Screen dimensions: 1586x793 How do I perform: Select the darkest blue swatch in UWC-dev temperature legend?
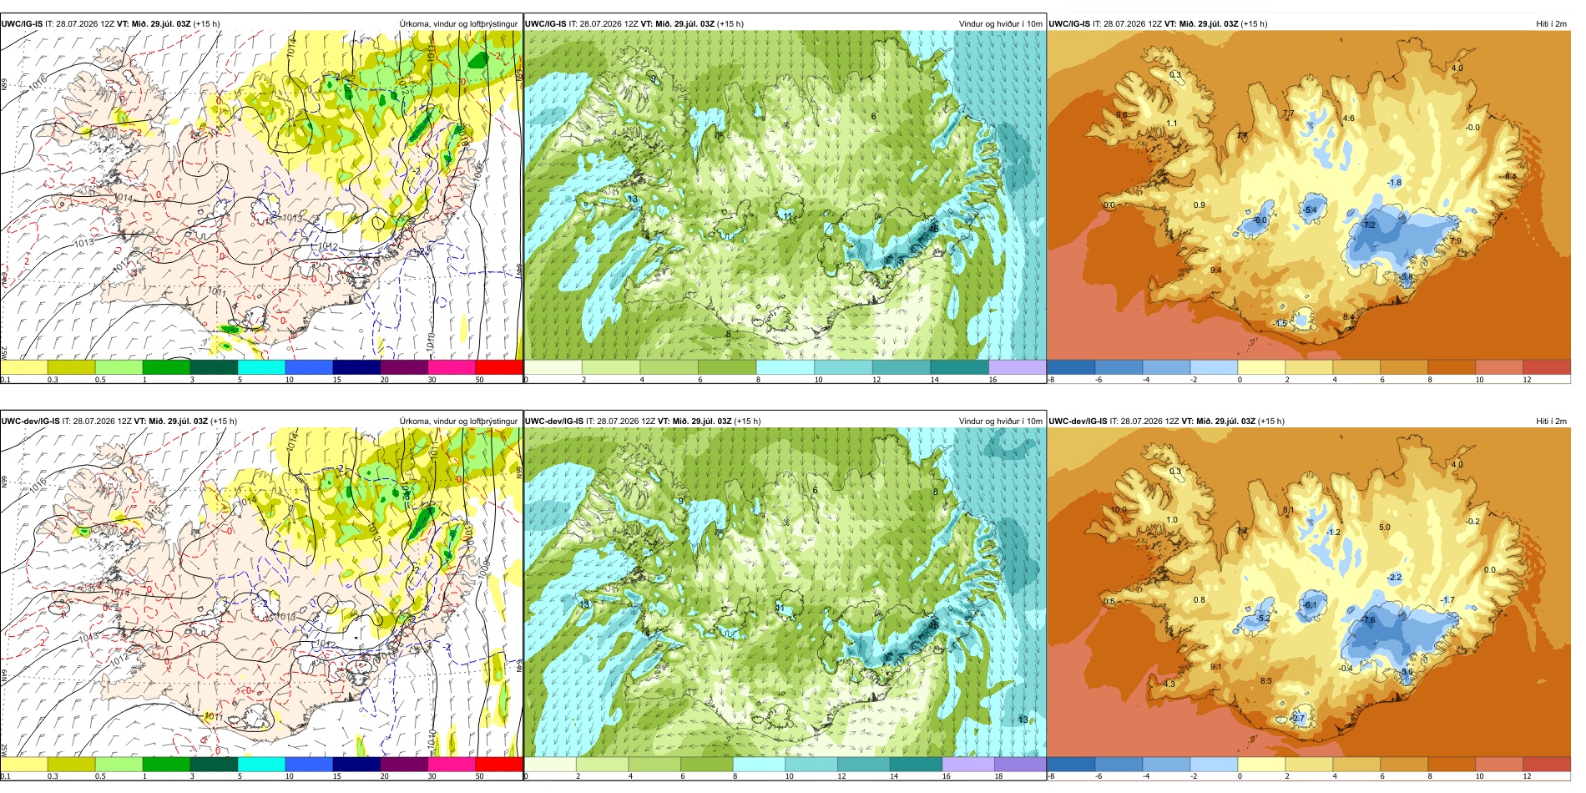tap(1071, 765)
